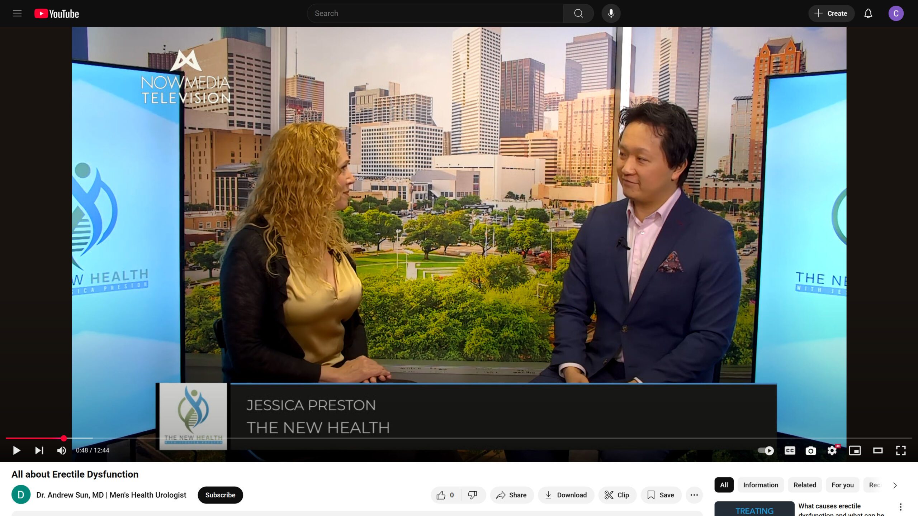Switch to theater mode view
This screenshot has width=918, height=516.
click(878, 450)
